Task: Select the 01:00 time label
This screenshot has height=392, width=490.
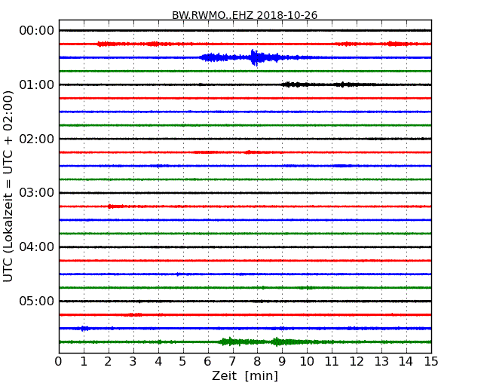Action: (x=37, y=84)
